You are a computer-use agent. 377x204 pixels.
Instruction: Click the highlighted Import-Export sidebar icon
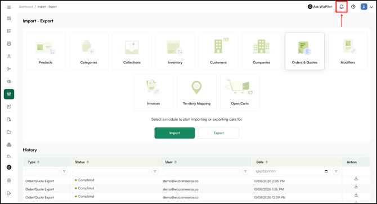point(9,94)
